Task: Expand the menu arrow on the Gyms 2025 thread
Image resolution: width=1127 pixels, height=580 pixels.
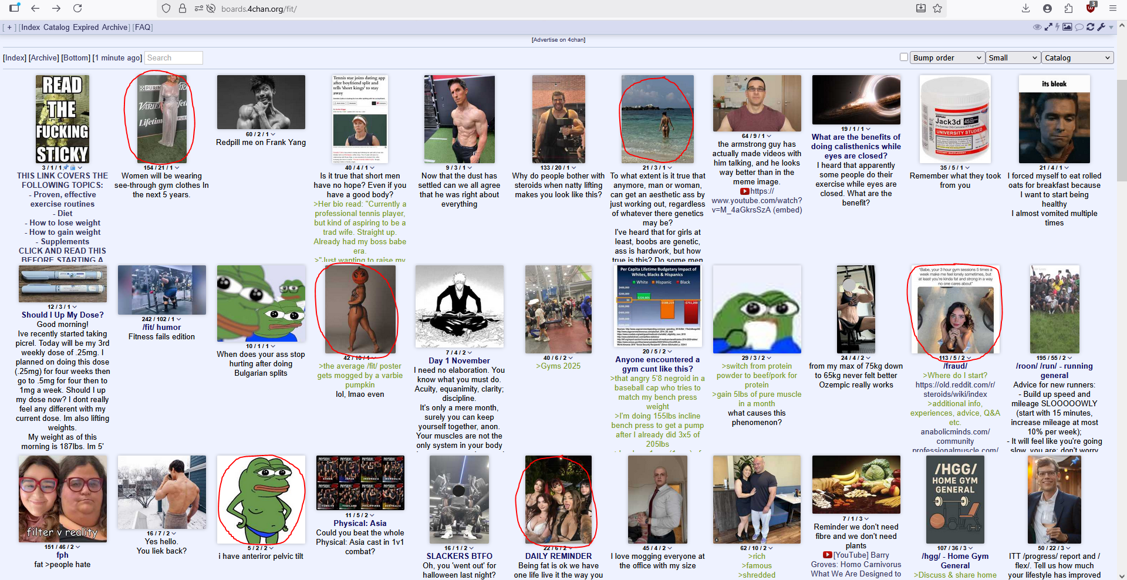Action: pos(571,358)
